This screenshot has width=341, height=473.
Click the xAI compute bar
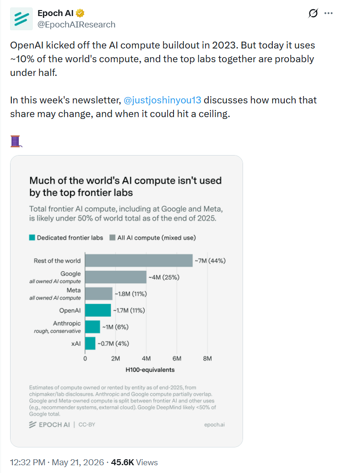point(90,344)
